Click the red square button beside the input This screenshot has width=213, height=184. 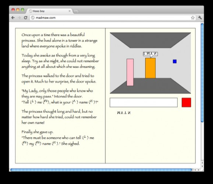tap(186, 102)
